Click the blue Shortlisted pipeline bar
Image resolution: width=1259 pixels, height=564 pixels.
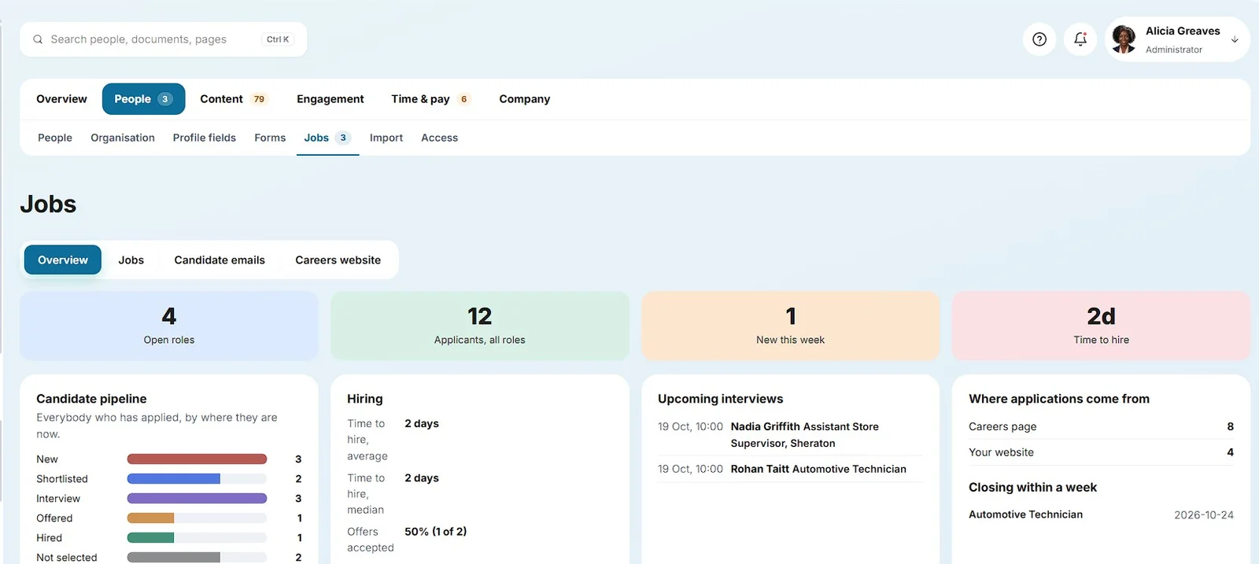click(x=173, y=478)
